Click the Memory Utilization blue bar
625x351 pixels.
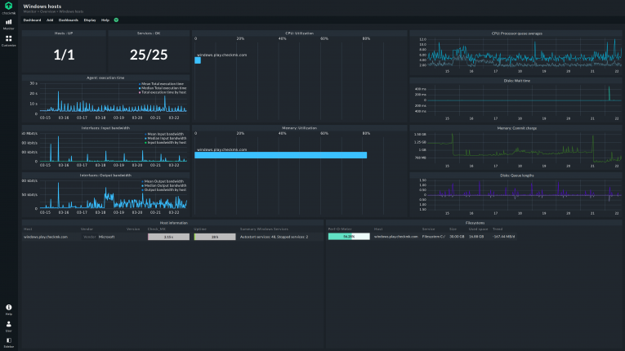tap(280, 155)
